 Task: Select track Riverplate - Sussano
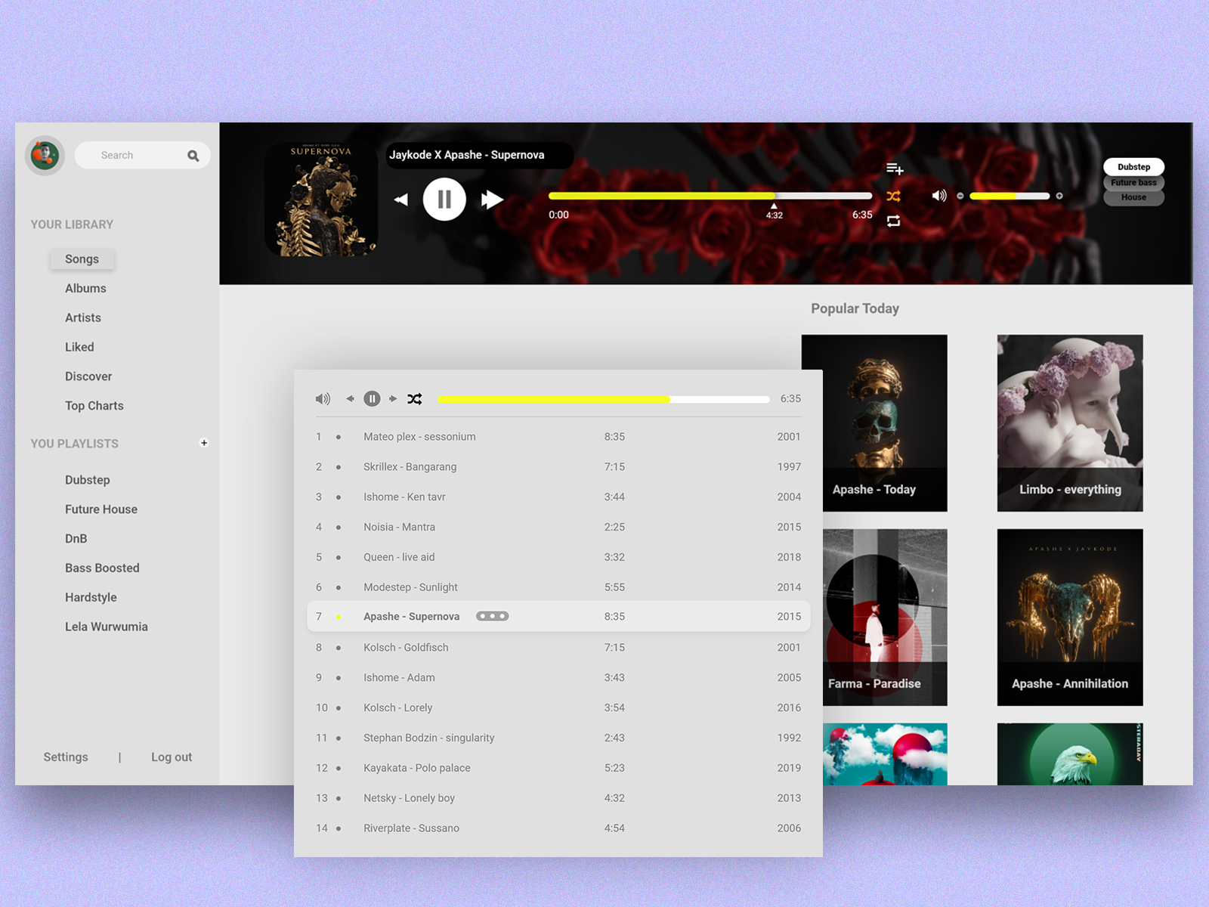click(x=558, y=828)
